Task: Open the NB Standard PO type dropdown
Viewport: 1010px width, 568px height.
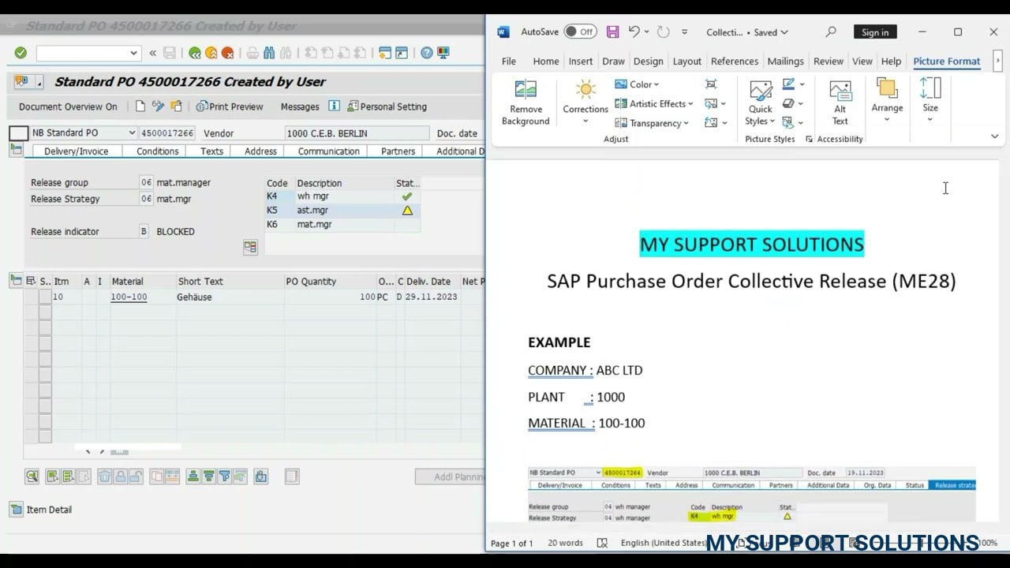Action: pyautogui.click(x=132, y=133)
